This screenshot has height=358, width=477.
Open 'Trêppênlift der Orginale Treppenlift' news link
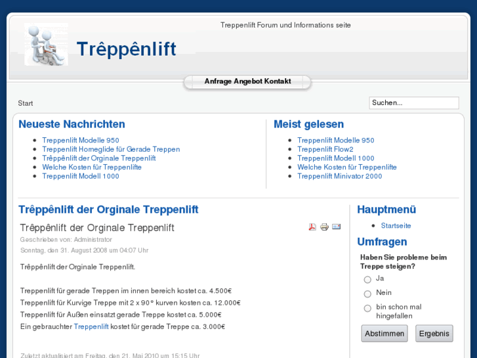click(x=99, y=158)
